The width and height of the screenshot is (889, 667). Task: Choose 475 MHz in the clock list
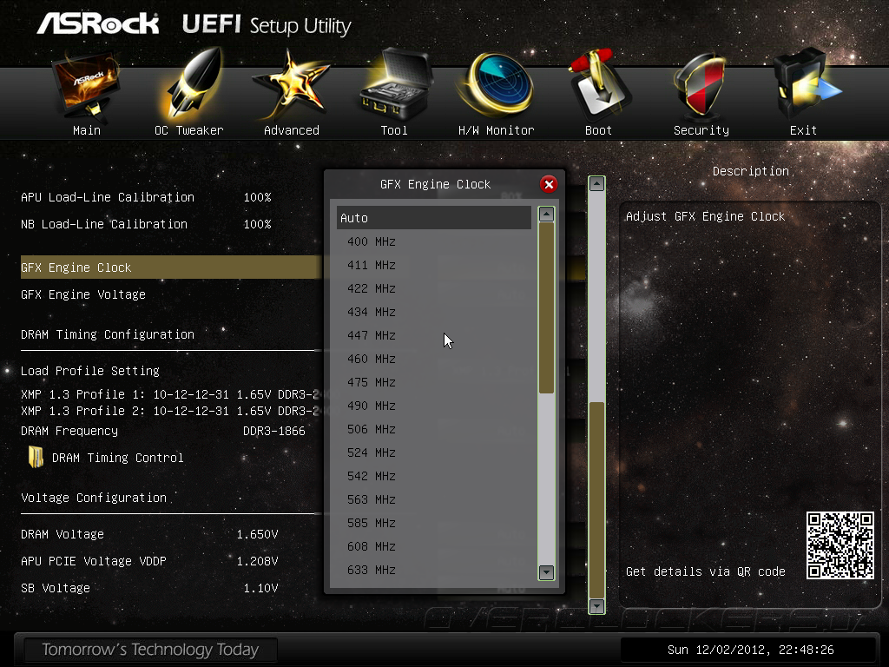click(x=434, y=382)
